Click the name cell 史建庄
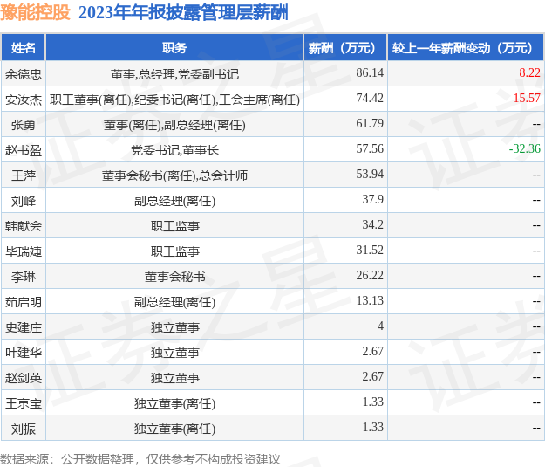 pos(24,327)
